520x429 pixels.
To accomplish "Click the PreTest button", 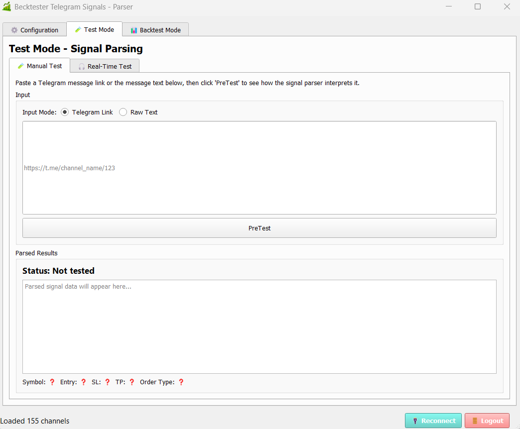I will [x=260, y=228].
